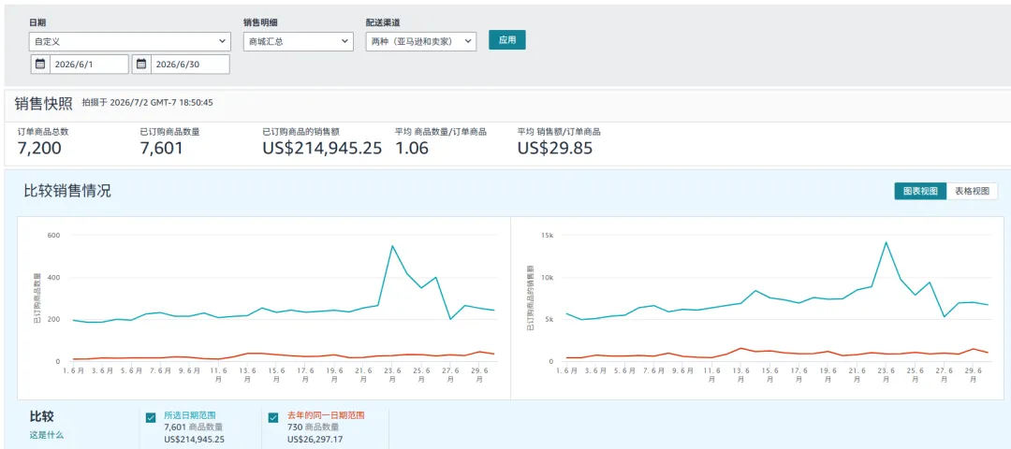
Task: Select the average sales US$29.85
Action: tap(555, 149)
